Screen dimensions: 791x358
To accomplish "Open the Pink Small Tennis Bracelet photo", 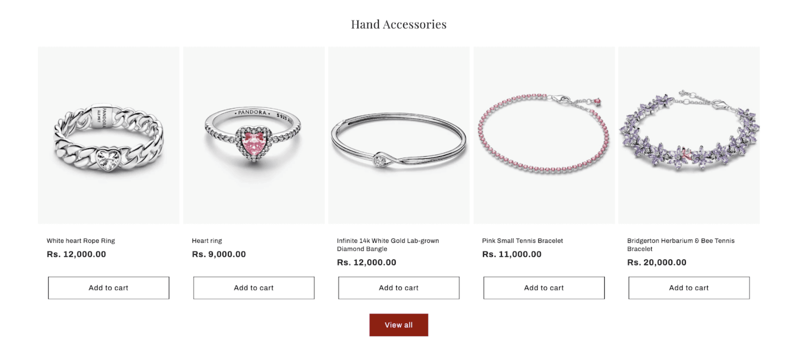I will point(544,135).
